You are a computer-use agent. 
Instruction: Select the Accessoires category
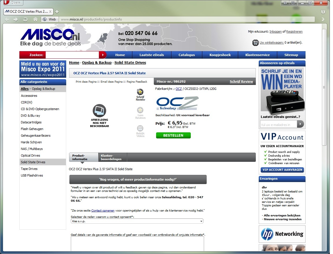click(x=29, y=96)
